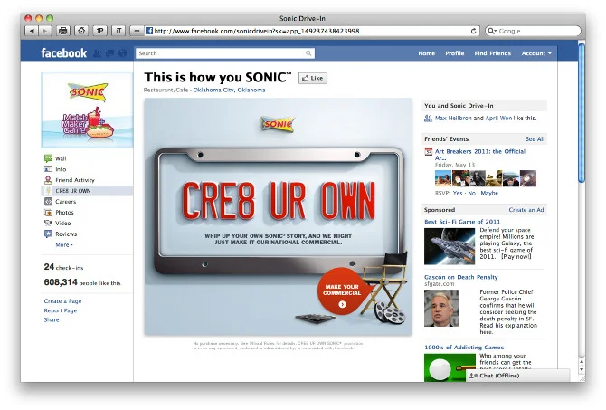606x410 pixels.
Task: Open the Profile menu item
Action: [454, 53]
